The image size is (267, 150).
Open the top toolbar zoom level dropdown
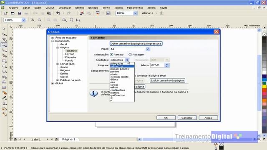[135, 13]
